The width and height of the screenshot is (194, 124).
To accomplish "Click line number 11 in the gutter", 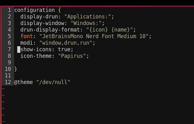I will coord(8,76).
